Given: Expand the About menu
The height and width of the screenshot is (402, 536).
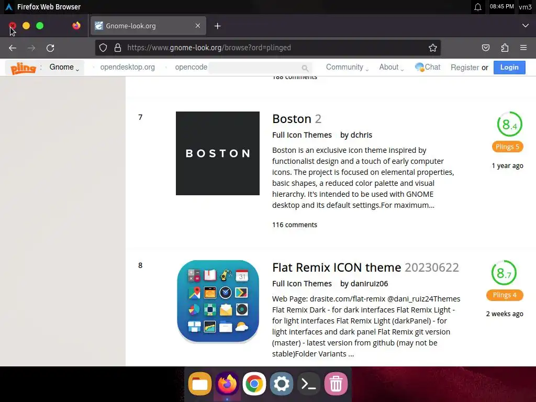Looking at the screenshot, I should pyautogui.click(x=391, y=68).
